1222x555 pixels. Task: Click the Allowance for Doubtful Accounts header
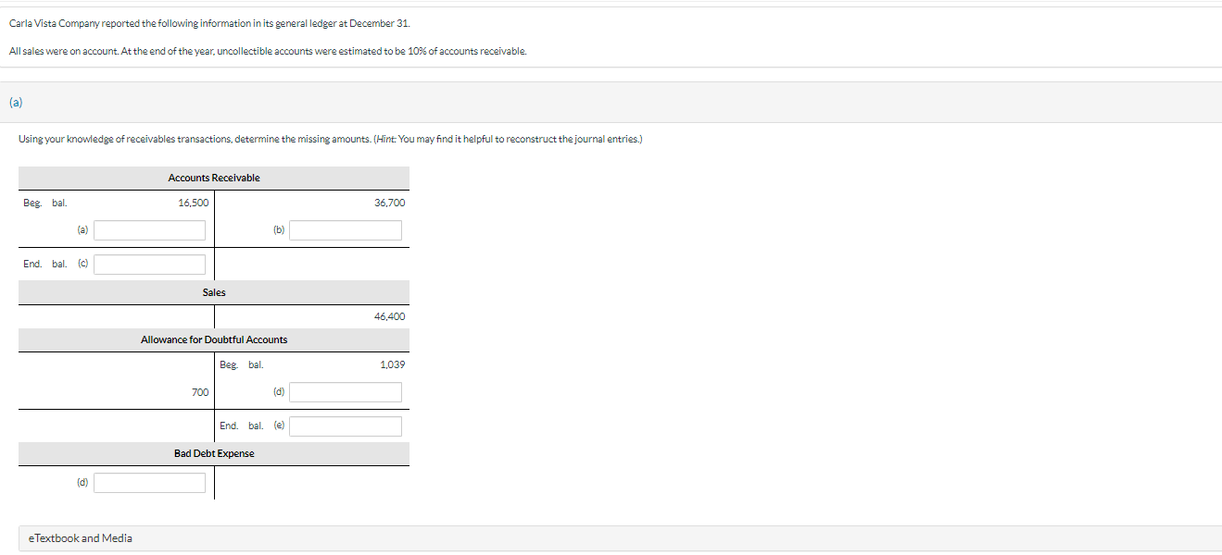(213, 339)
